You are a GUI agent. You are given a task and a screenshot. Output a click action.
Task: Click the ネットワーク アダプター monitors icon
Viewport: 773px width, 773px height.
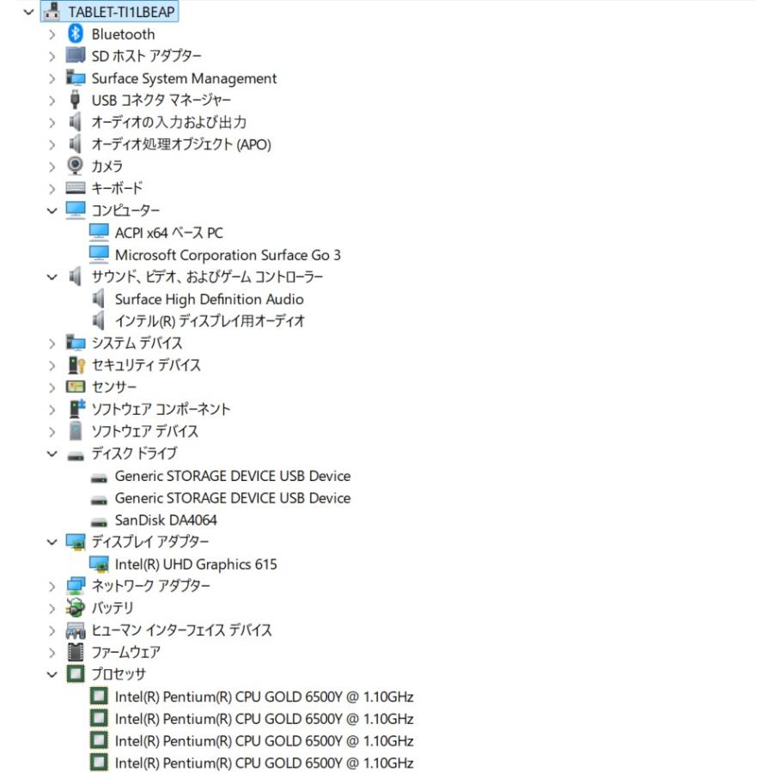(76, 586)
